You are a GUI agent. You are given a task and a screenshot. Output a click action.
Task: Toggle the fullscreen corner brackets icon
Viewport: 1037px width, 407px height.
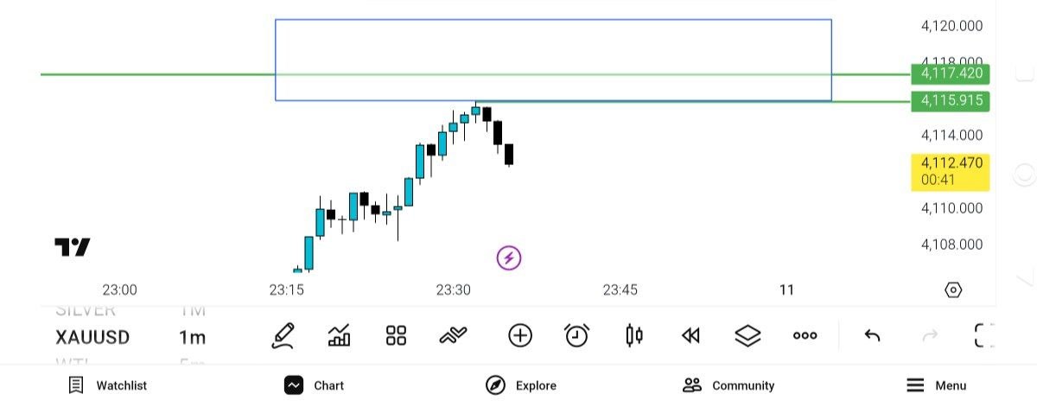point(983,335)
